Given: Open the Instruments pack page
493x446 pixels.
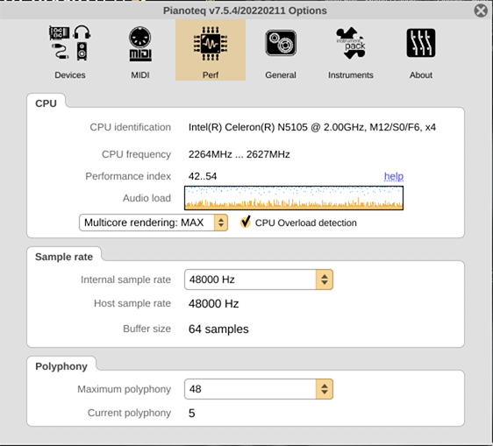Looking at the screenshot, I should [x=351, y=50].
